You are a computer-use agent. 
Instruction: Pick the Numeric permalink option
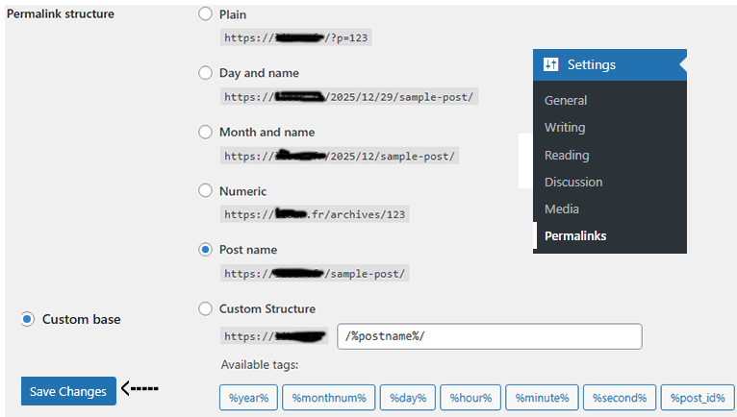[x=205, y=191]
